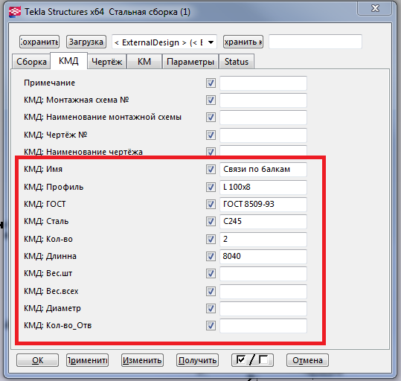Close the Стальная сборка dialog window
Viewport: 401px width, 381px height.
[375, 9]
